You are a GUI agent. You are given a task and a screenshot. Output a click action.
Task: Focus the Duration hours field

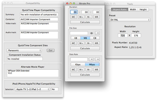[x=74, y=12]
